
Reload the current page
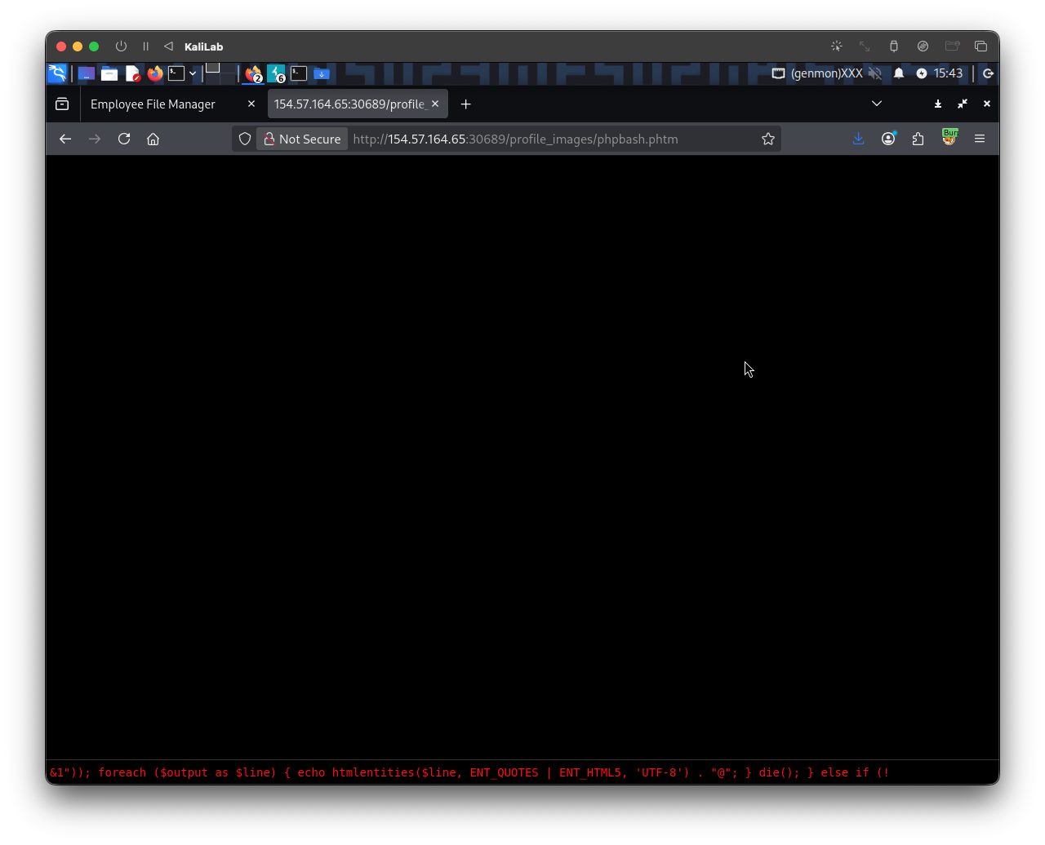click(x=124, y=139)
